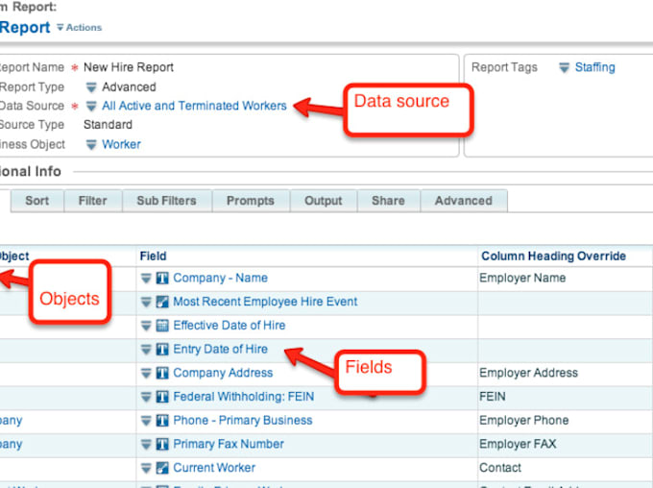Click text-type icon beside Federal Withholding: FEIN
This screenshot has height=488, width=653.
pyautogui.click(x=162, y=397)
